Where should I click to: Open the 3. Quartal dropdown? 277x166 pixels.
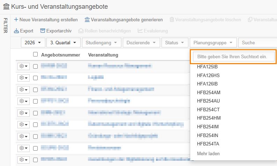pos(63,43)
